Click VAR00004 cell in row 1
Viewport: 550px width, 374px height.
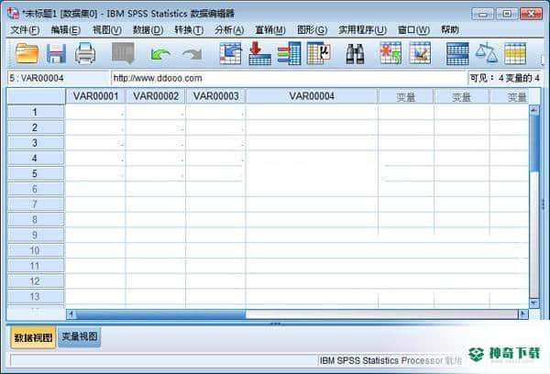click(312, 112)
